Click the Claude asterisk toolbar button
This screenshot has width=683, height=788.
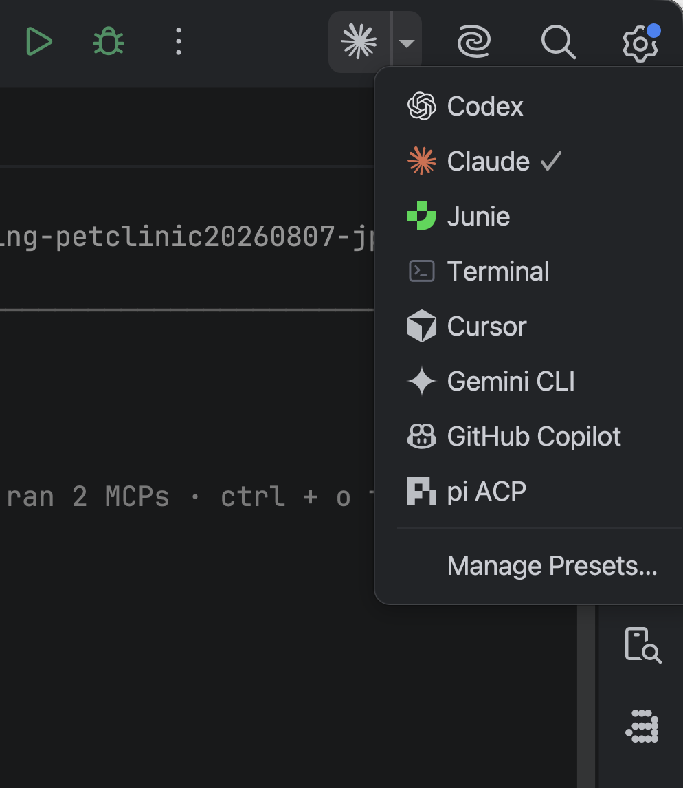coord(359,42)
